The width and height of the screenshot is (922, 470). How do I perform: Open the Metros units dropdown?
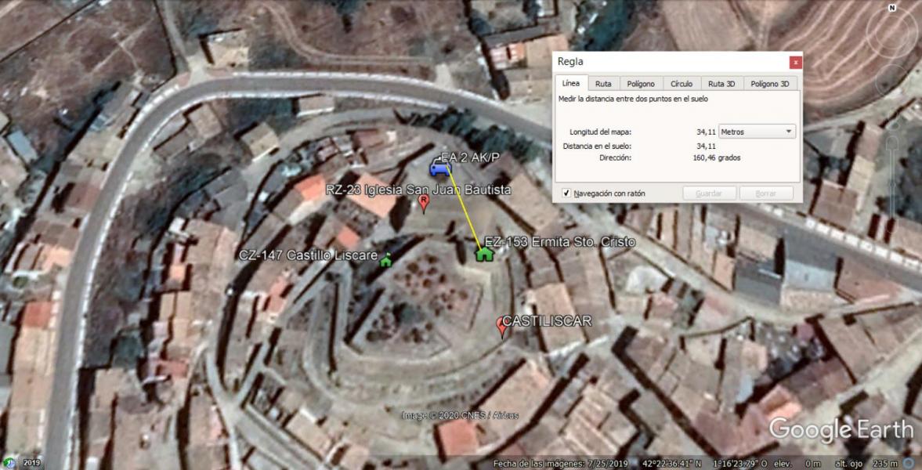(757, 132)
